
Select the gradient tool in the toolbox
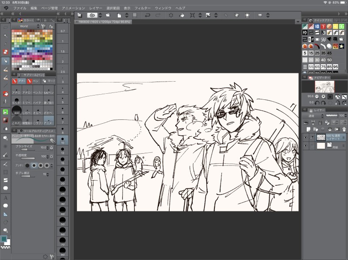point(6,120)
